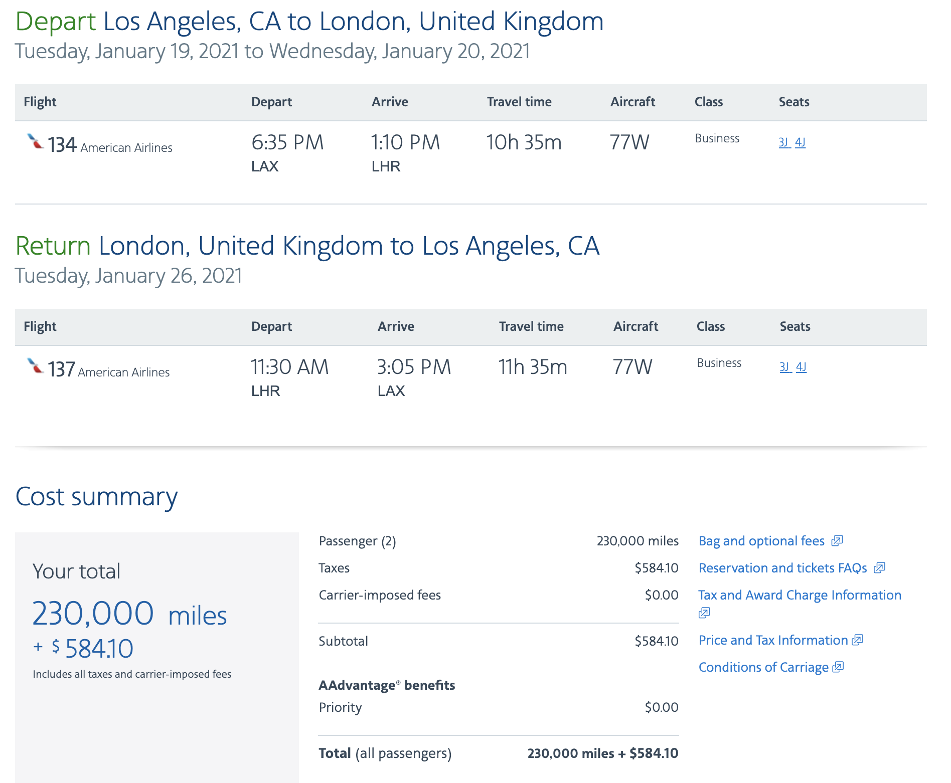Click travel time 10h 35m
The image size is (951, 783).
(524, 142)
